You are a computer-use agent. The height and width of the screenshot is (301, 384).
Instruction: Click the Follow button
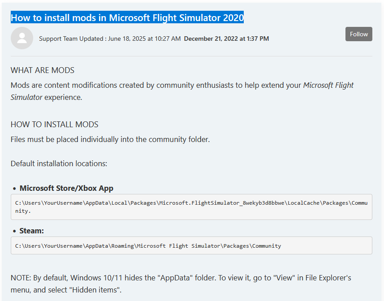[x=358, y=34]
